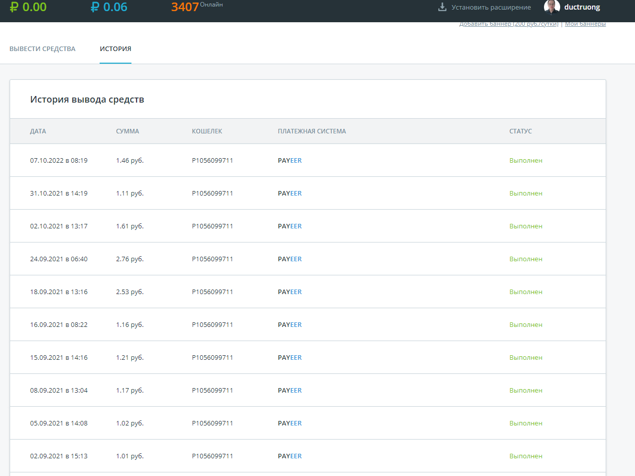Open the user avatar picture
The height and width of the screenshot is (476, 635).
coord(552,7)
